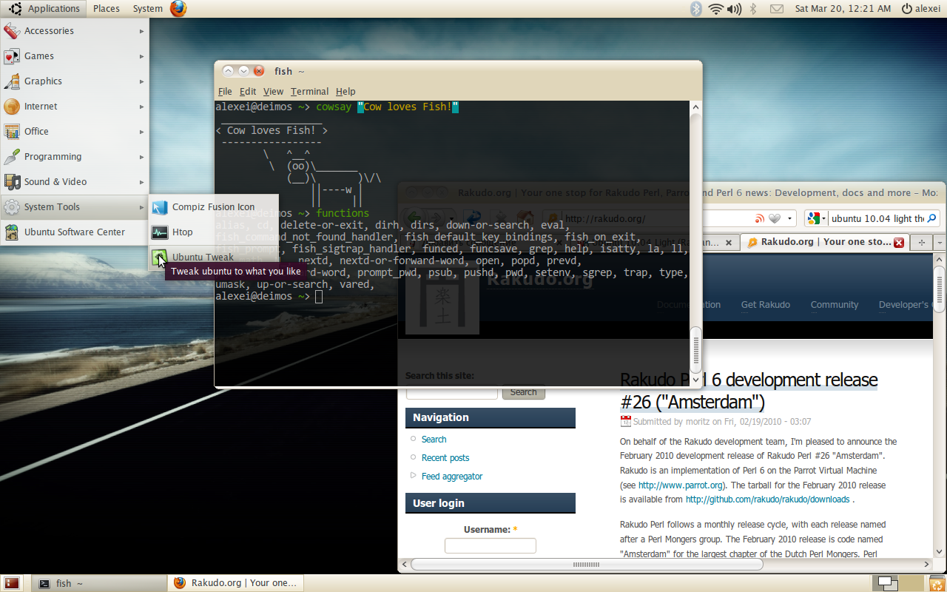Viewport: 947px width, 592px height.
Task: Open the terminal File menu
Action: pyautogui.click(x=225, y=92)
